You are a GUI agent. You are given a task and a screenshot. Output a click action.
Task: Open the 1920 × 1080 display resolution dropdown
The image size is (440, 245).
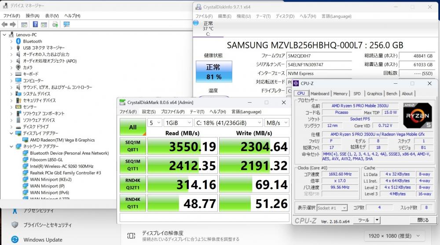394,236
